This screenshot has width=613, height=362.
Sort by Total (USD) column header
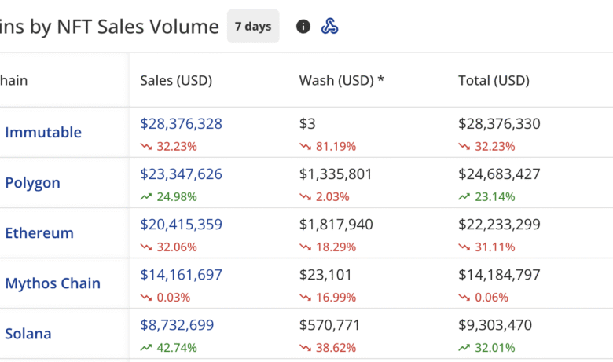pyautogui.click(x=494, y=80)
